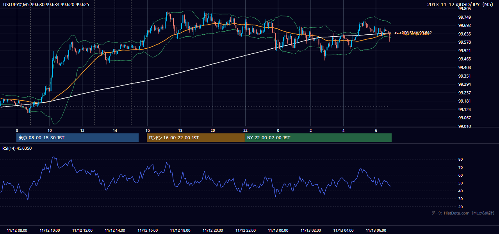499x234 pixels.
Task: Click RSI scale value 30
Action: click(x=461, y=199)
